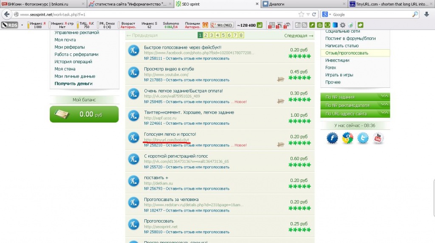Click the Facebook round social icon
The height and width of the screenshot is (243, 435).
point(332,138)
